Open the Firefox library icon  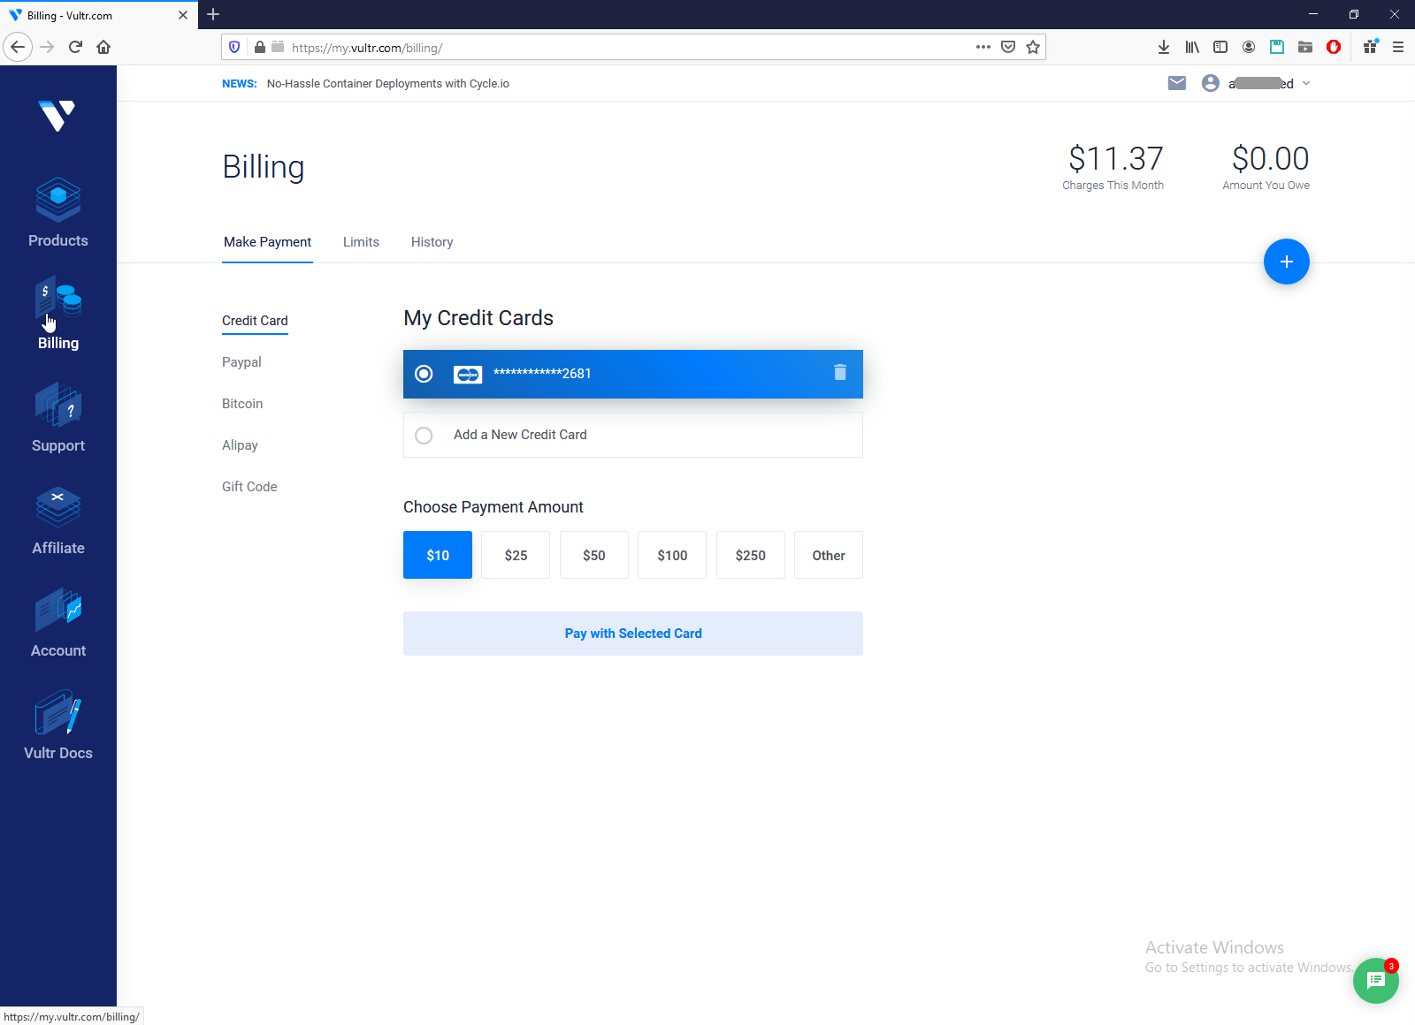1192,47
